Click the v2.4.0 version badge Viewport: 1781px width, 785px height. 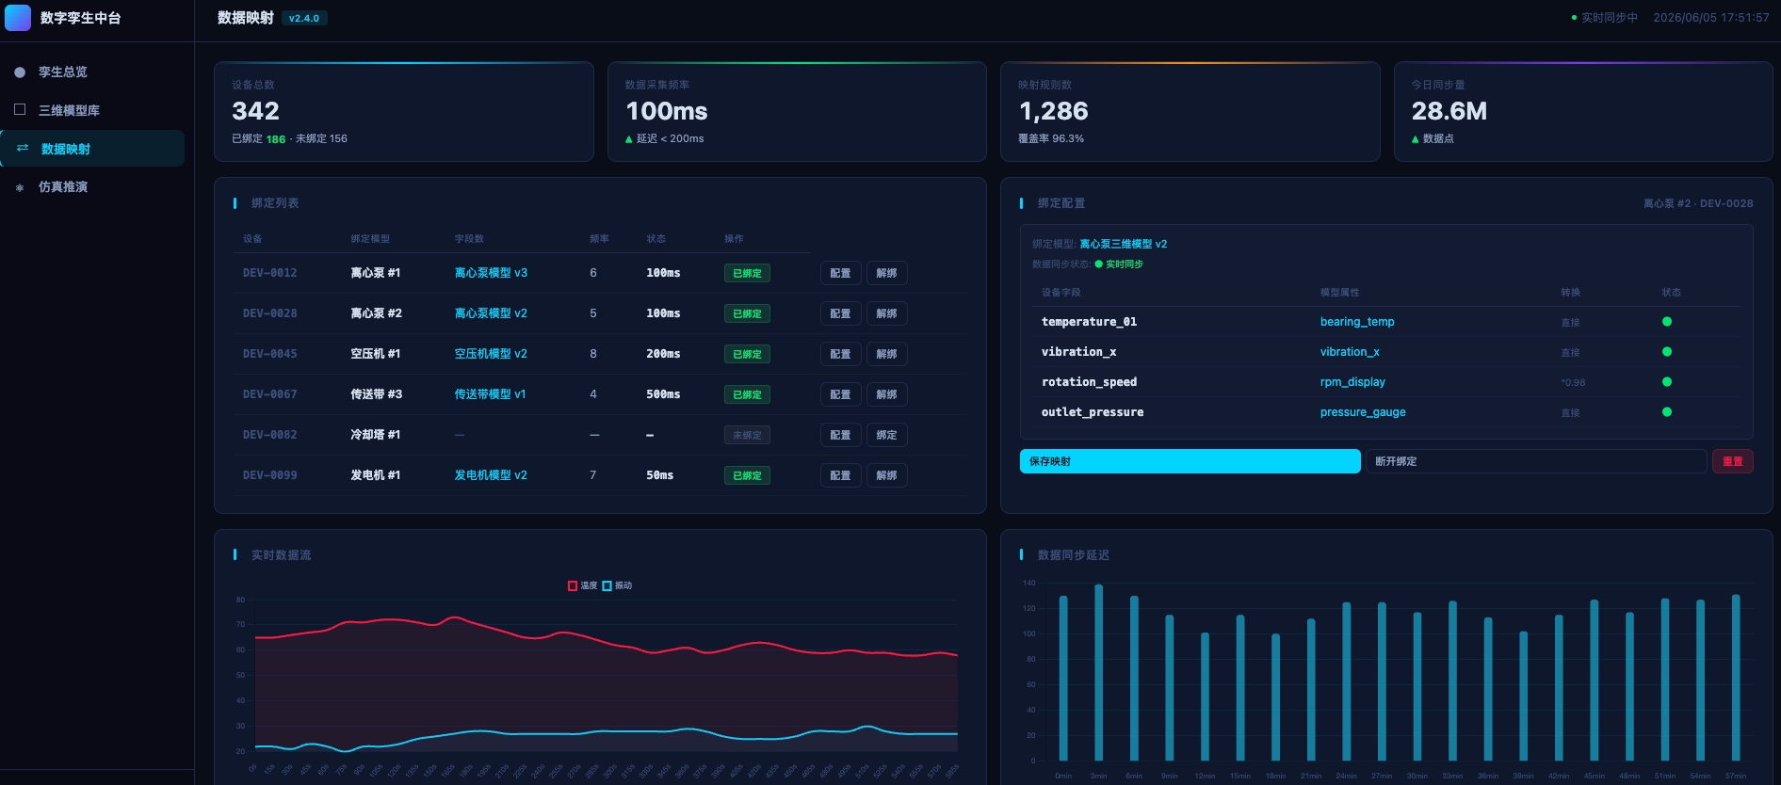click(x=304, y=18)
